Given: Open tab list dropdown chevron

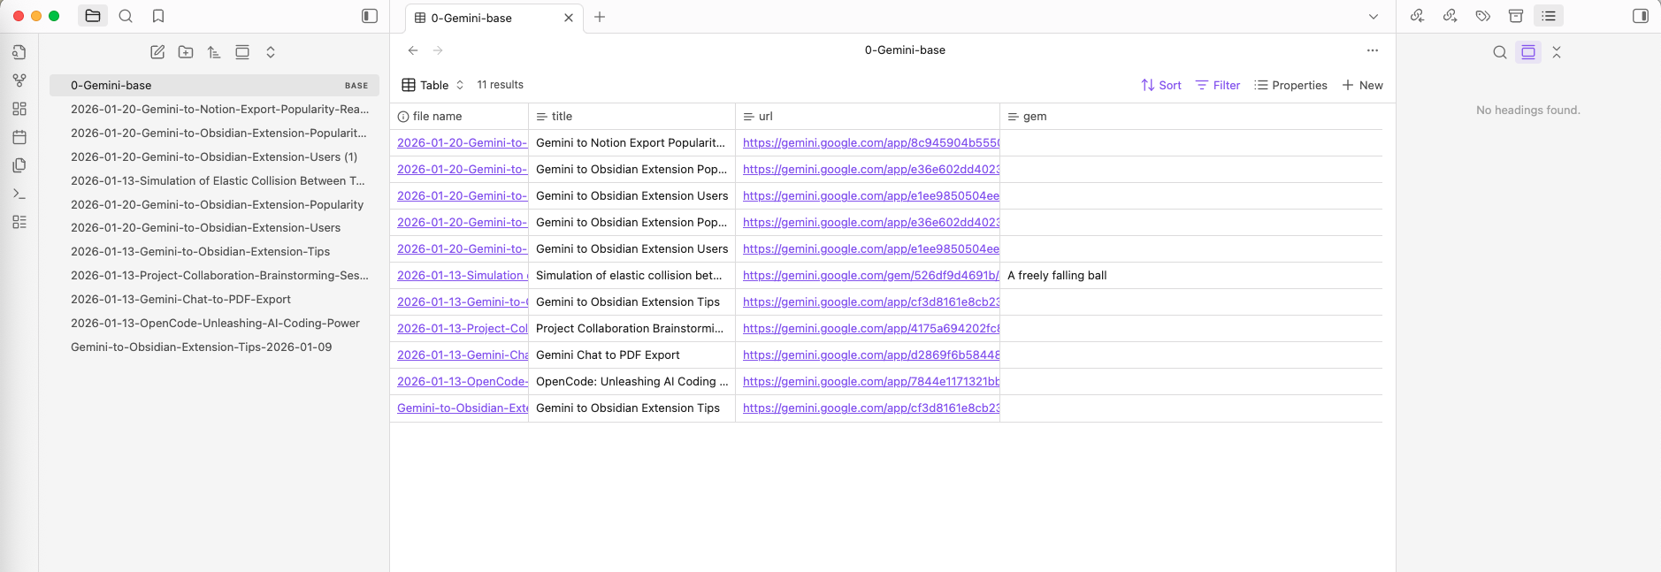Looking at the screenshot, I should point(1374,17).
